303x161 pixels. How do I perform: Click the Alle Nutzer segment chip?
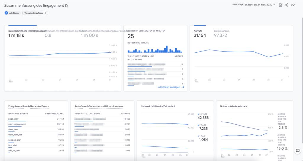pos(14,13)
